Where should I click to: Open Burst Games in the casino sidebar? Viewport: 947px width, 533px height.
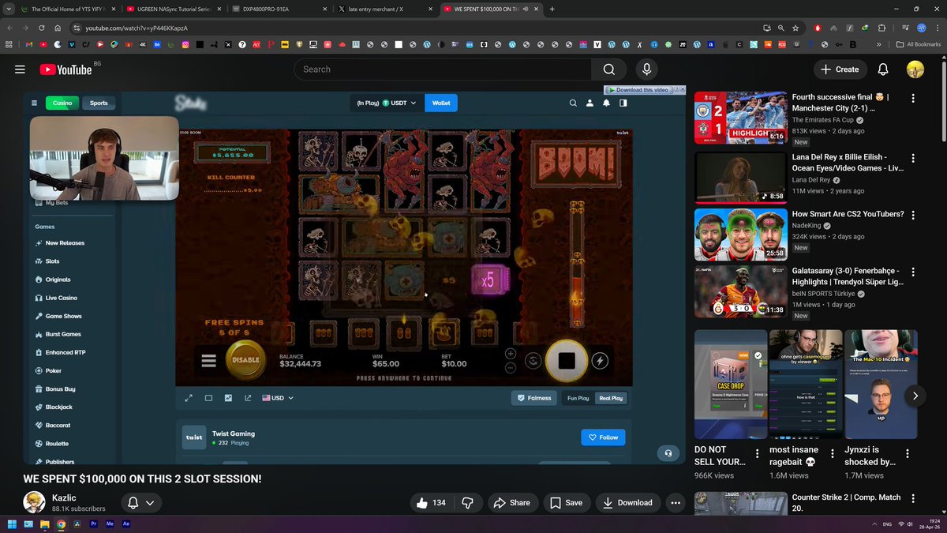(63, 334)
